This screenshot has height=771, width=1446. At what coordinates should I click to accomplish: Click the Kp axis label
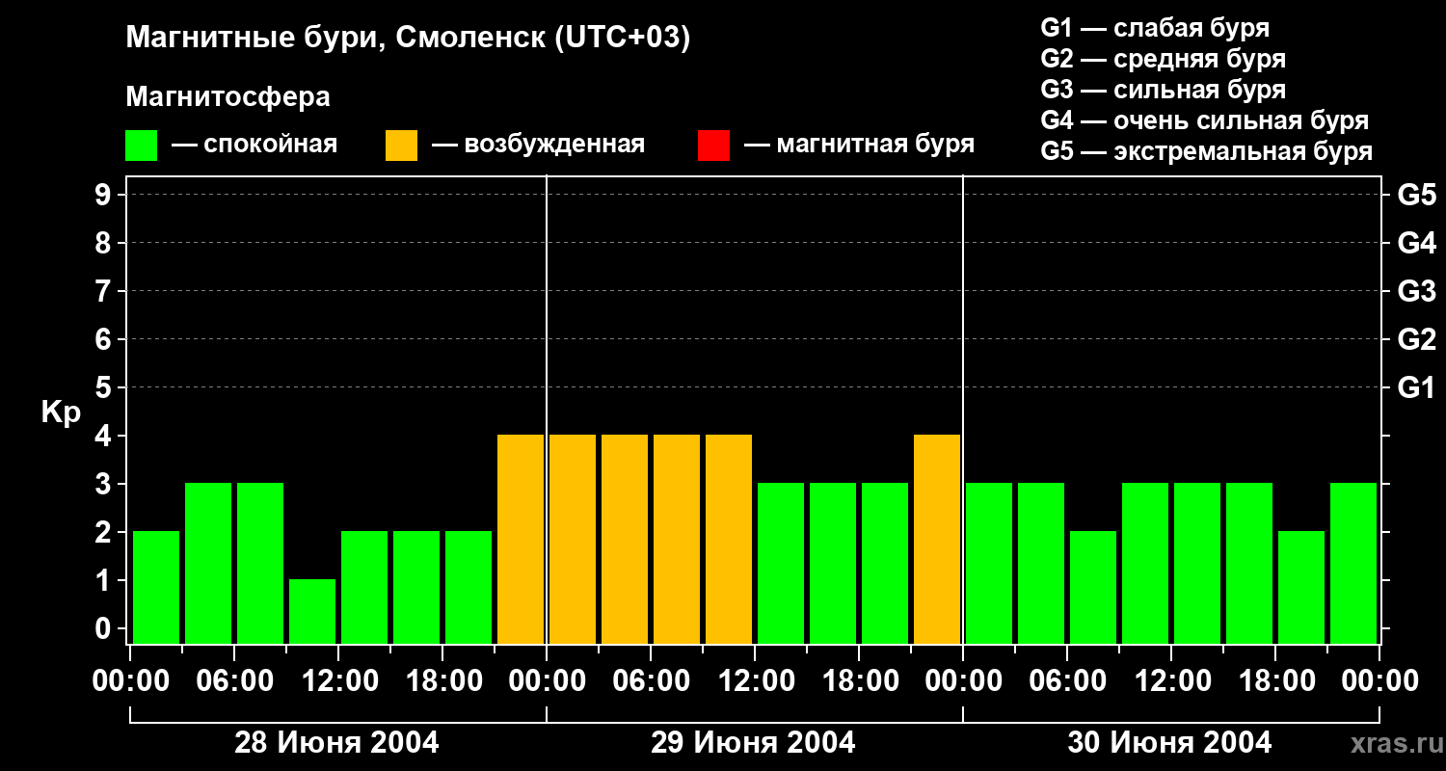(x=61, y=413)
